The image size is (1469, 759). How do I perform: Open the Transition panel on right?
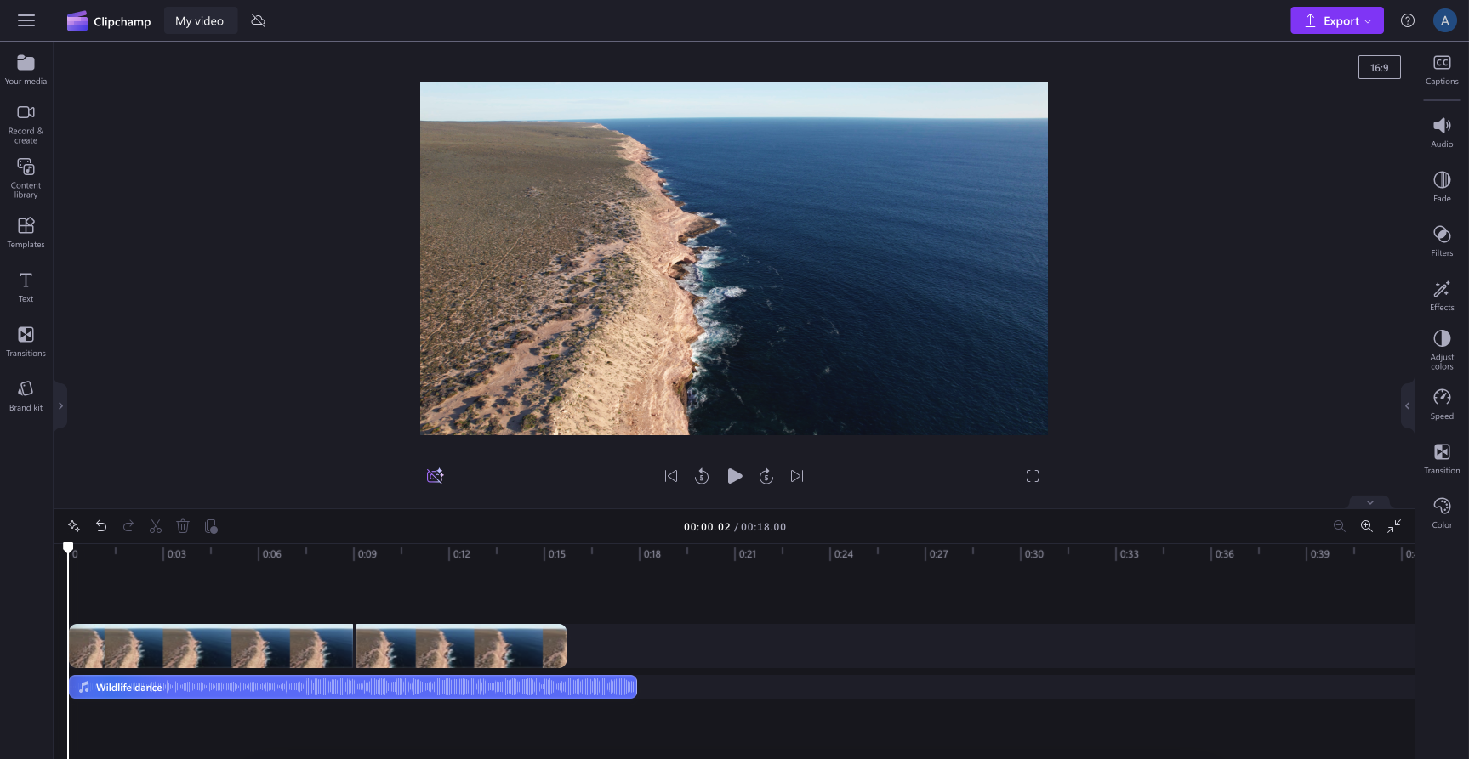pyautogui.click(x=1442, y=459)
